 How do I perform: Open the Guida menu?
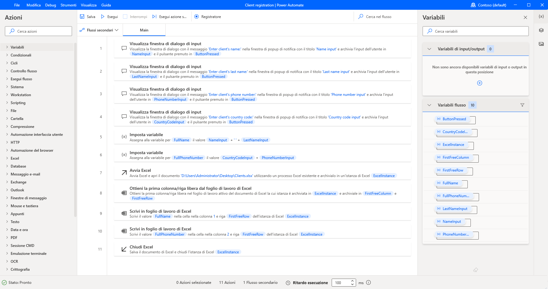pyautogui.click(x=106, y=5)
